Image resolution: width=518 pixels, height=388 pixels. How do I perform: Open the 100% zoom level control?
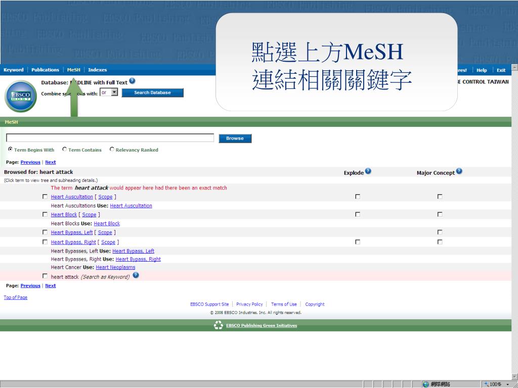click(497, 384)
